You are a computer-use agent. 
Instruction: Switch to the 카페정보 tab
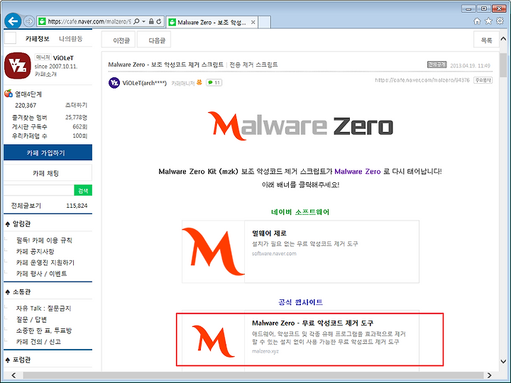pos(37,39)
